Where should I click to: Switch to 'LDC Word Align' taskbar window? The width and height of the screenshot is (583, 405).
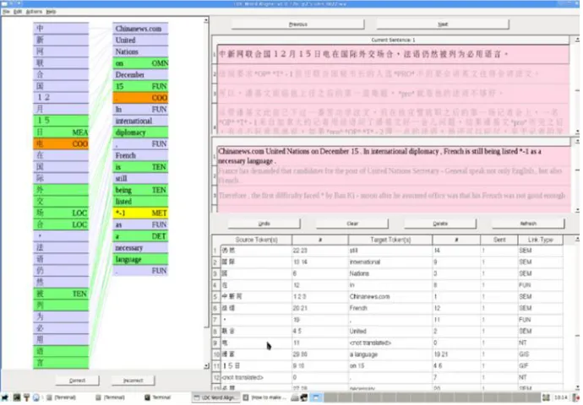pos(215,397)
